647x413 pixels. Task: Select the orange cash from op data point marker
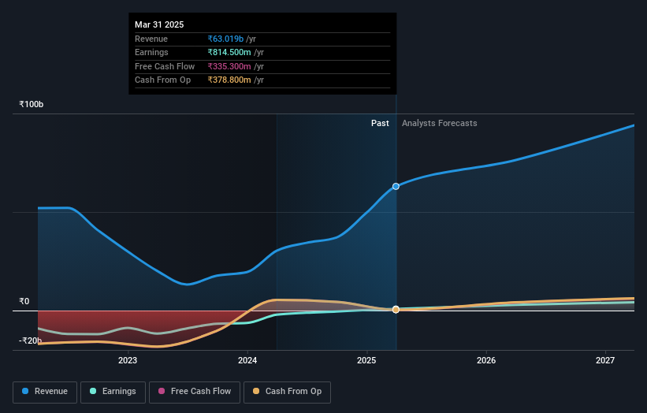pos(396,310)
